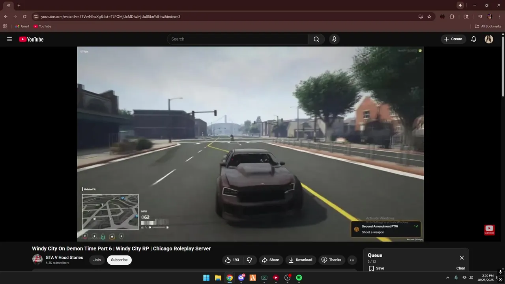Open YouTube account avatar menu
505x284 pixels.
489,39
